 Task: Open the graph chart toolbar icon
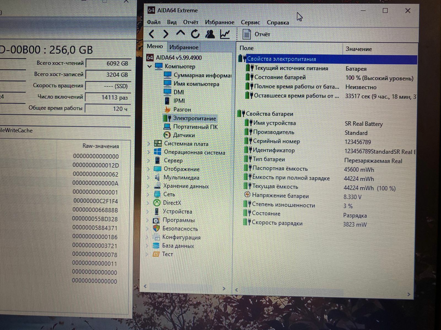pyautogui.click(x=225, y=34)
